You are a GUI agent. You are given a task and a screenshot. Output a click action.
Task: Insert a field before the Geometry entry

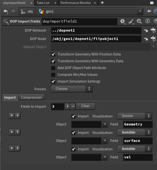pos(17,115)
